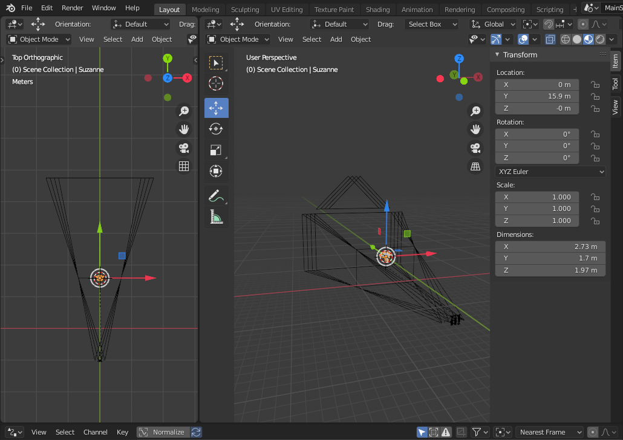This screenshot has width=623, height=440.
Task: Collapse the Transform panel
Action: [x=497, y=55]
